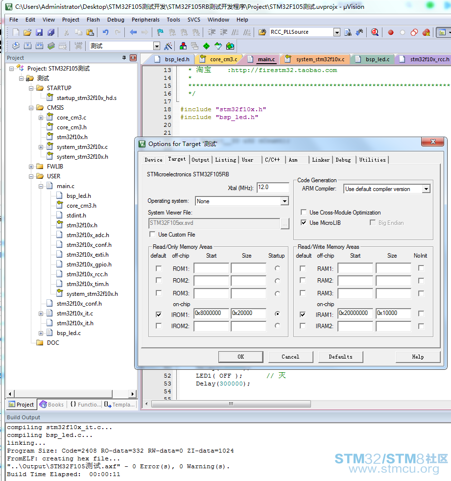This screenshot has height=481, width=451.
Task: Open the Operating system dropdown
Action: pos(285,201)
